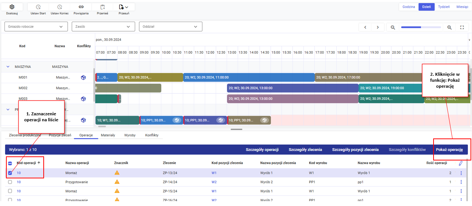This screenshot has width=472, height=206.
Task: Click conflict cube icon for M001
Action: click(x=83, y=78)
